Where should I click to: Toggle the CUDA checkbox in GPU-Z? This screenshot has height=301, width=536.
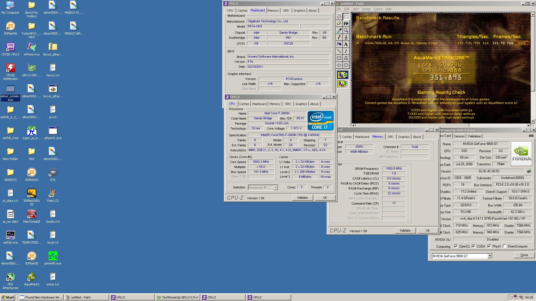coord(473,246)
